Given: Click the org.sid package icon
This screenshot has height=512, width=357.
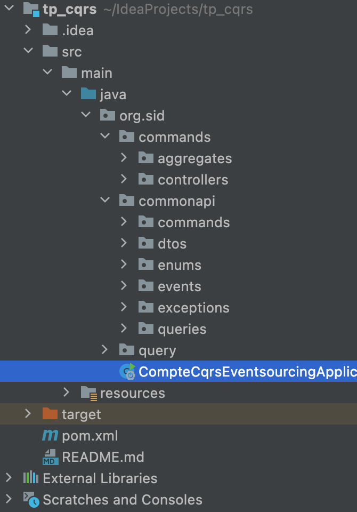Looking at the screenshot, I should [108, 115].
